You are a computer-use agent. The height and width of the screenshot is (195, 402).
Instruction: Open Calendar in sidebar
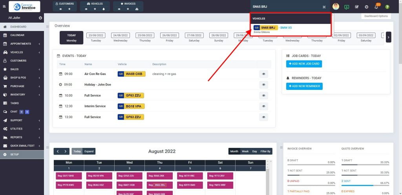(x=22, y=35)
